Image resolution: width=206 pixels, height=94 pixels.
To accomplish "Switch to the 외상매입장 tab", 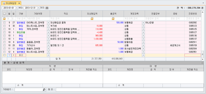I will coord(11,3).
